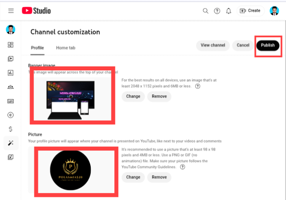The image size is (286, 200).
Task: Open the notifications bell
Action: tap(228, 11)
